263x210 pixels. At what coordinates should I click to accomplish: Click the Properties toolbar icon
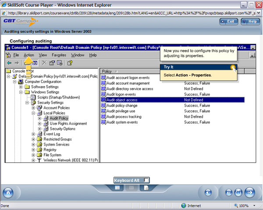coord(52,63)
